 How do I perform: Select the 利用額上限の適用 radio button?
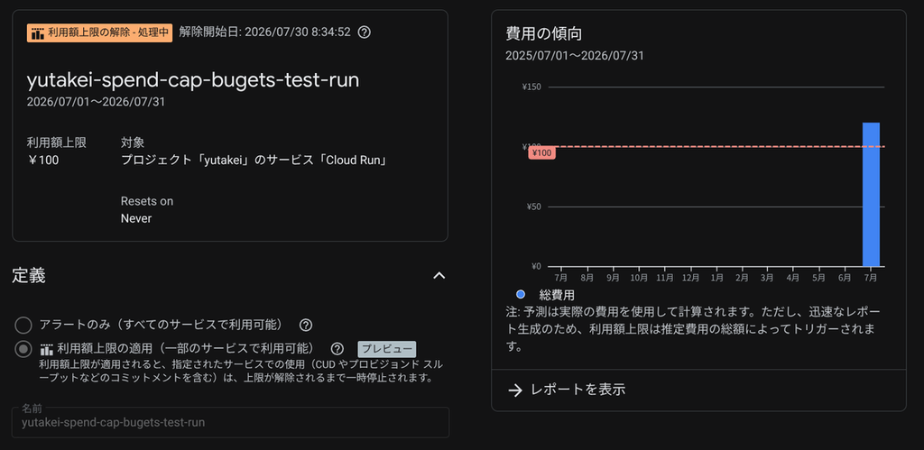(23, 349)
